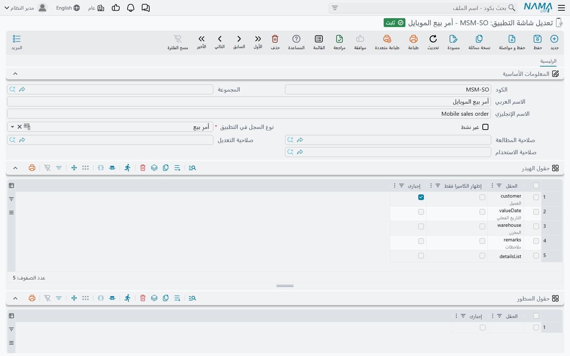Delete row in حقول الهيدر grid toolbar
This screenshot has width=570, height=356.
[x=143, y=168]
